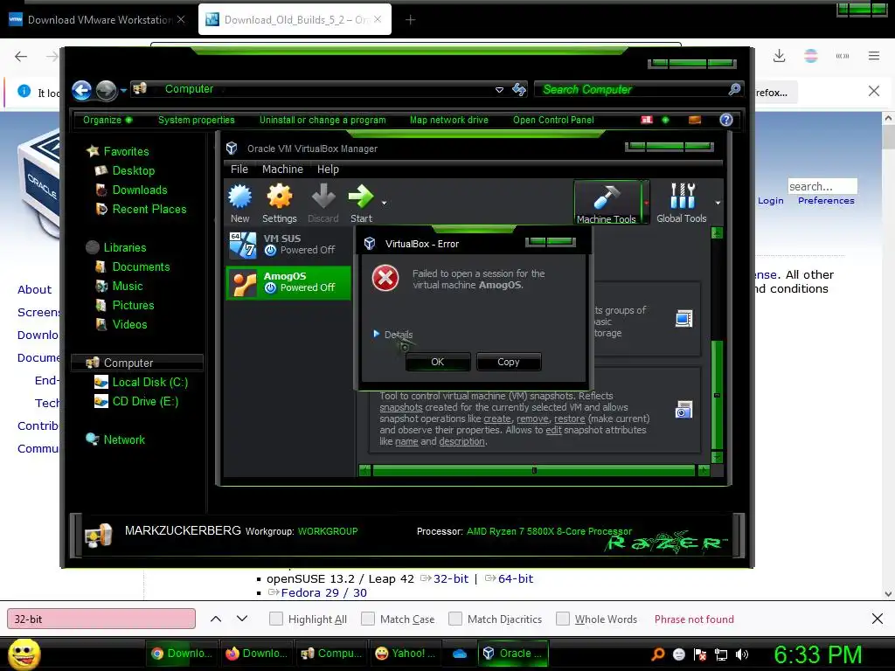
Task: Select CD Drive (E:) in sidebar
Action: 146,402
